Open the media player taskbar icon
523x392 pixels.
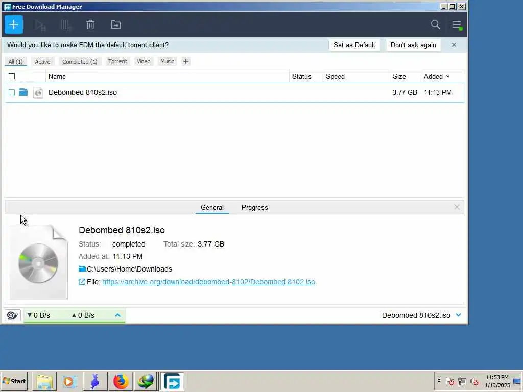point(69,381)
